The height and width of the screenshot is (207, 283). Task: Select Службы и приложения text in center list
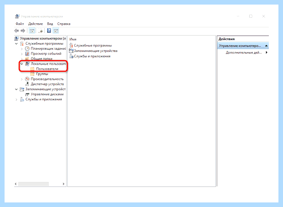92,56
